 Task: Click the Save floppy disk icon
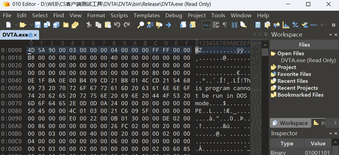click(38, 25)
